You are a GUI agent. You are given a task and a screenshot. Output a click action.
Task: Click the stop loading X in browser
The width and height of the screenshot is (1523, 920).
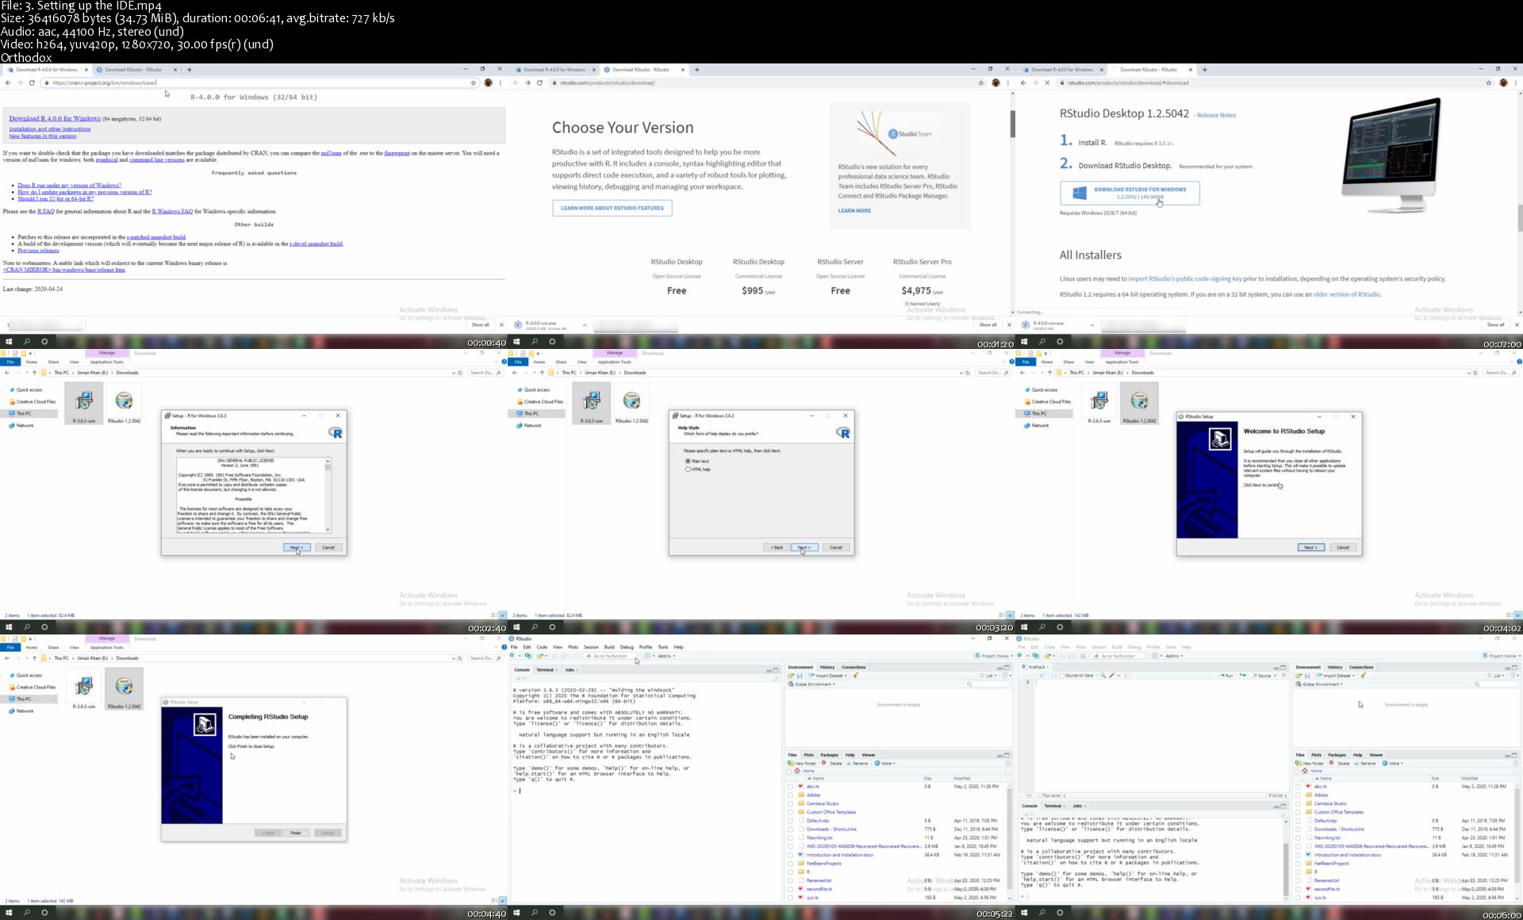[x=1046, y=82]
